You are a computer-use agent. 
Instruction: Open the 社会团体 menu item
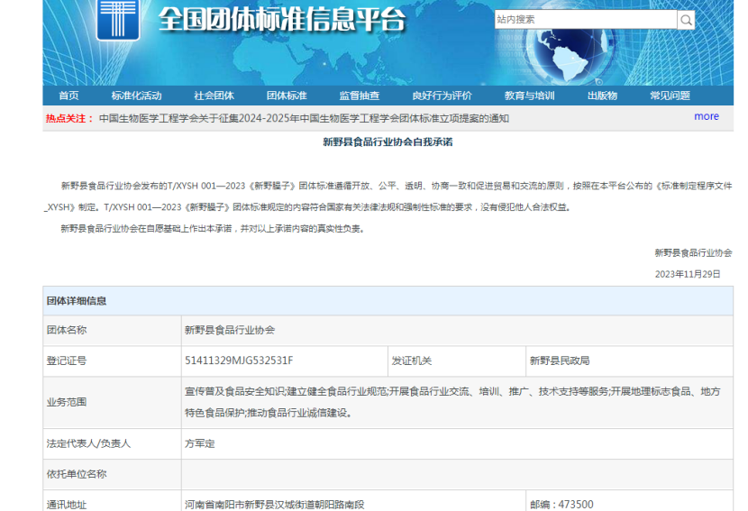point(214,96)
